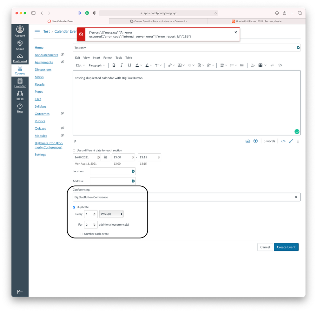Go to course Settings link
Screen dimensions: 317x312
point(40,155)
